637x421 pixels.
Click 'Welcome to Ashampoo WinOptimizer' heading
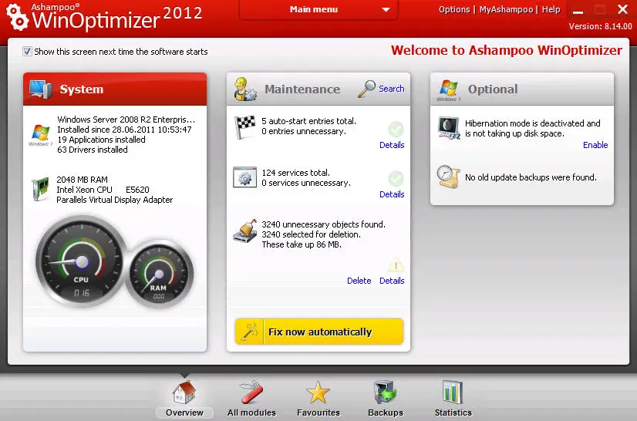point(507,50)
